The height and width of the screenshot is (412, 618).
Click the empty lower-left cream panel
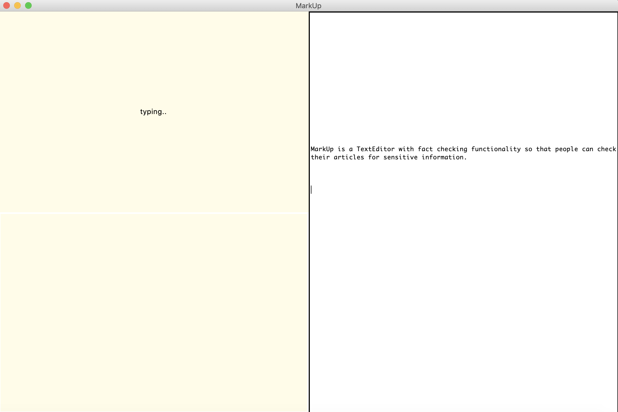[154, 312]
